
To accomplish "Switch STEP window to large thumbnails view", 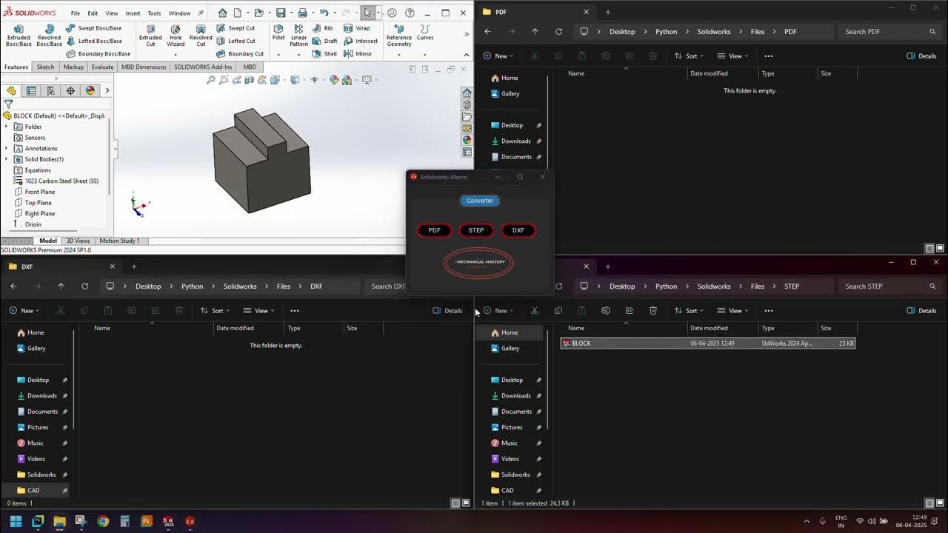I will 940,503.
